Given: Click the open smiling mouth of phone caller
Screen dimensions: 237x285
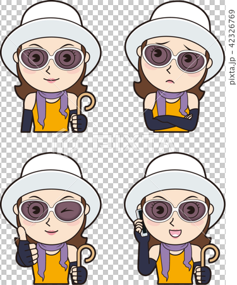Looking at the screenshot, I should (176, 234).
